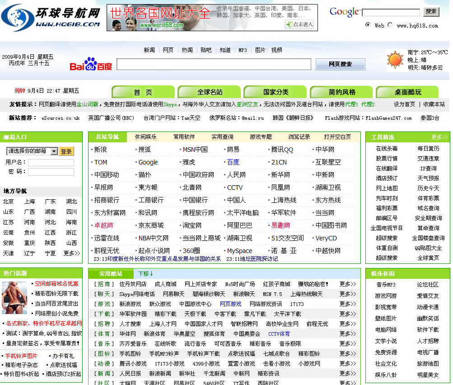Viewport: 453px width, 385px height.
Task: Open the 百度 link in 名站导航
Action: point(233,162)
